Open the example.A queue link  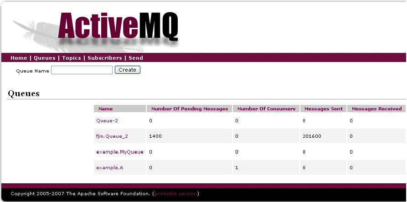point(109,167)
